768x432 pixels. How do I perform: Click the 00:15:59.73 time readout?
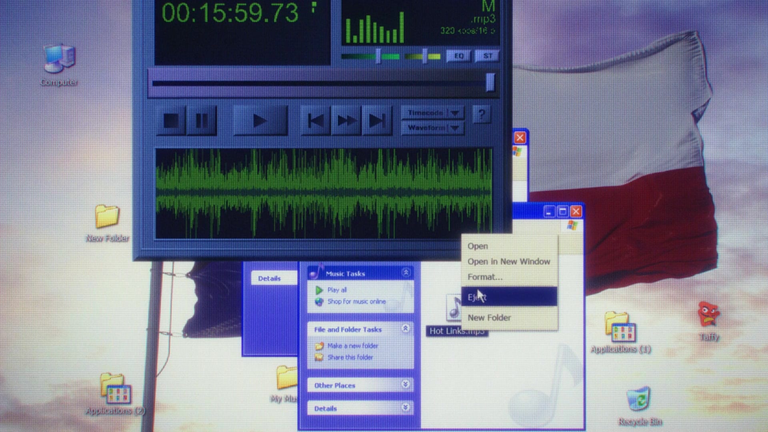[230, 13]
